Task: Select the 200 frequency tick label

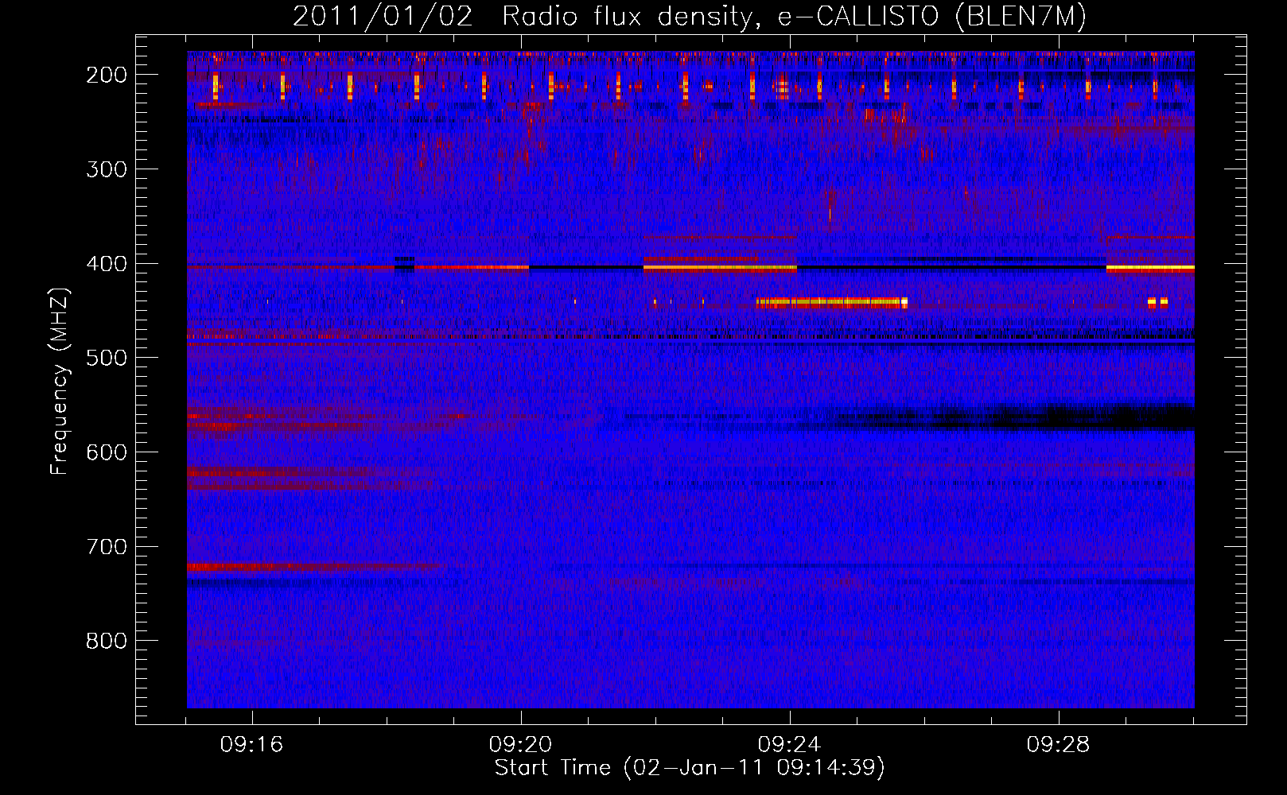Action: [107, 75]
